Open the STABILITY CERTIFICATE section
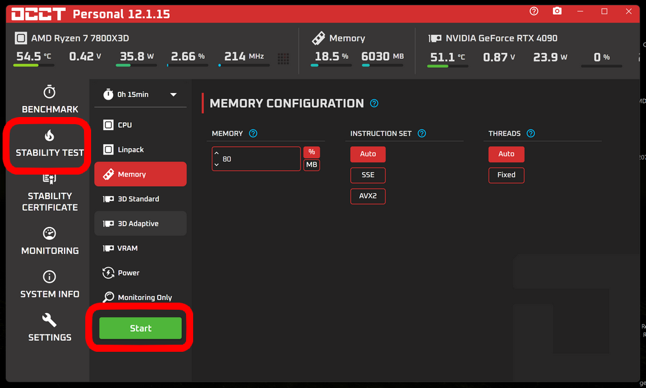Viewport: 646px width, 388px height. (50, 193)
